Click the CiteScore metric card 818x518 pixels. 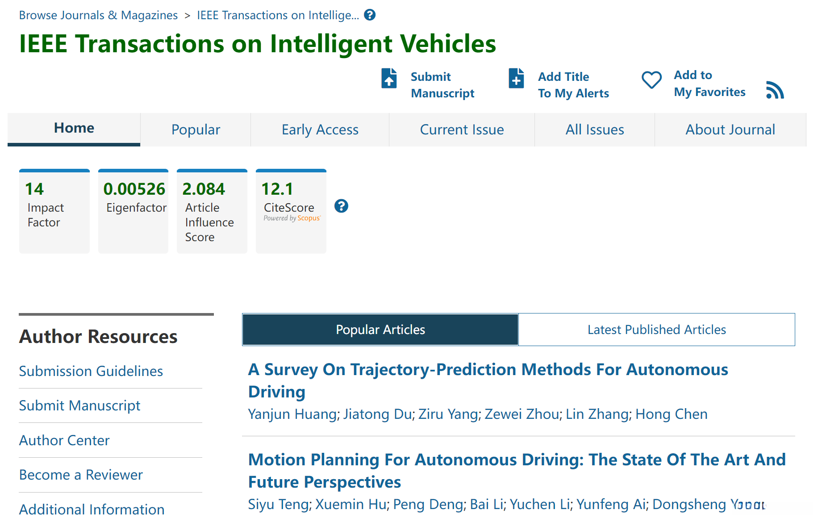pyautogui.click(x=291, y=211)
